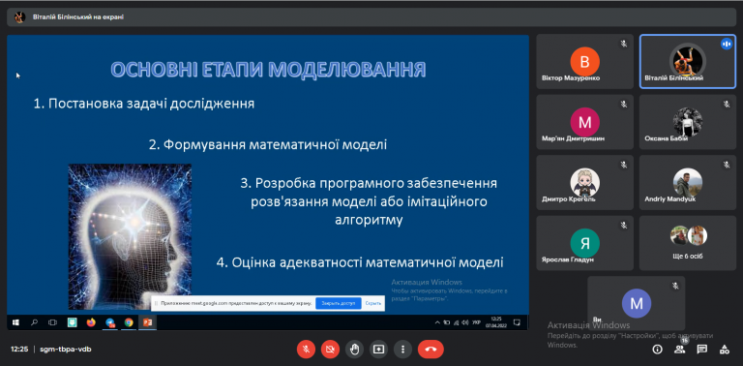Click the Chrome icon in shared taskbar
The image size is (743, 366).
129,322
